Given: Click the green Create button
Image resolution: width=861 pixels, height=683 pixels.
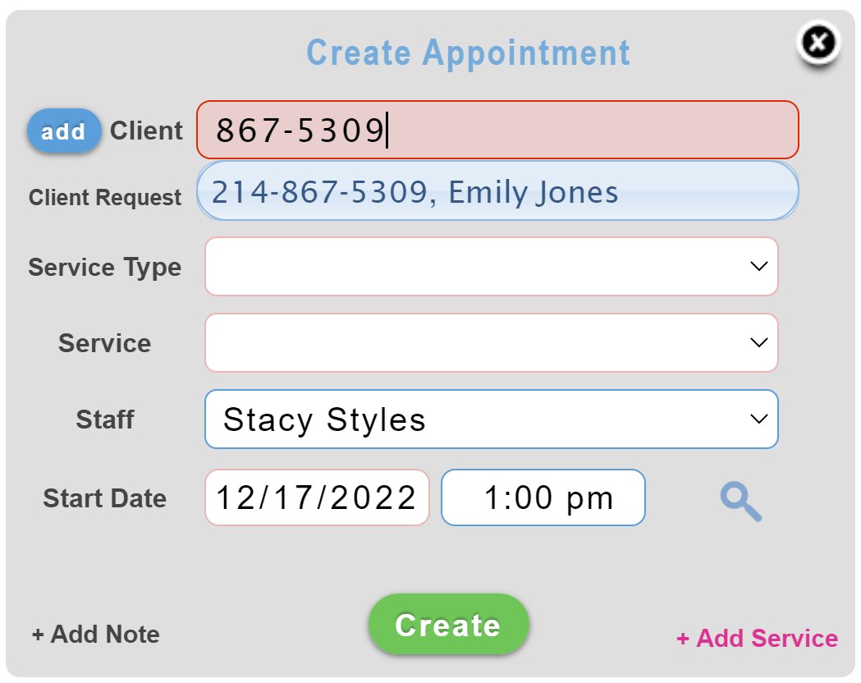Looking at the screenshot, I should pos(449,624).
